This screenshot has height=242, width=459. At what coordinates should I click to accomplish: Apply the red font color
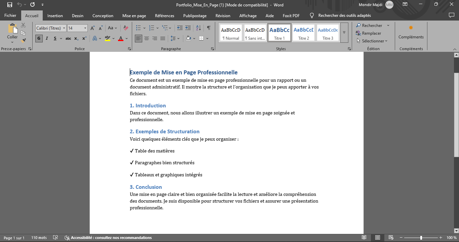[x=121, y=38]
